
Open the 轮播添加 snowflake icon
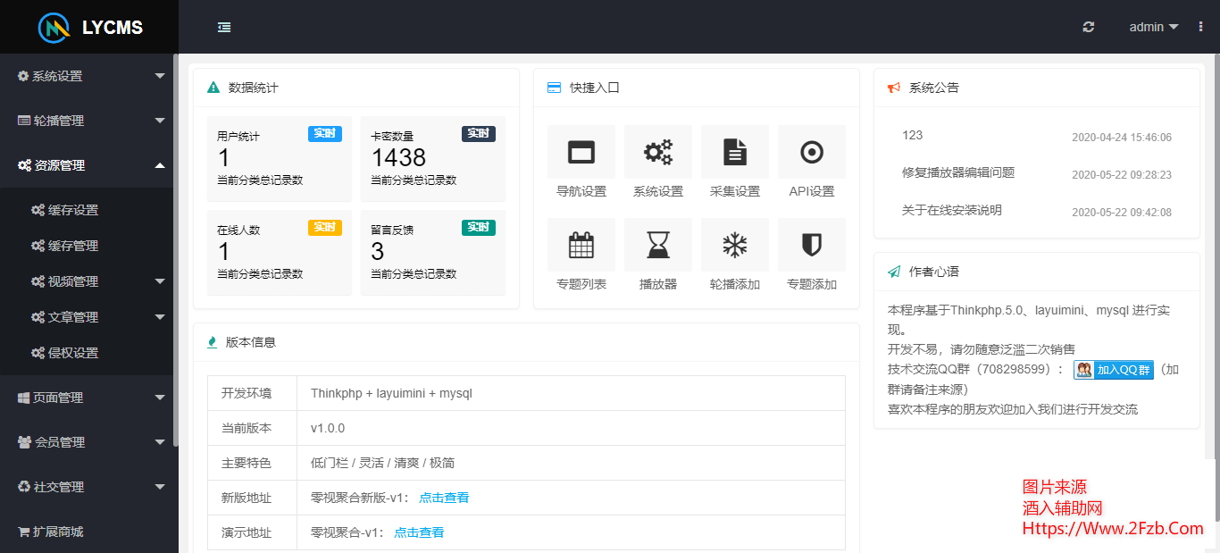pos(735,246)
